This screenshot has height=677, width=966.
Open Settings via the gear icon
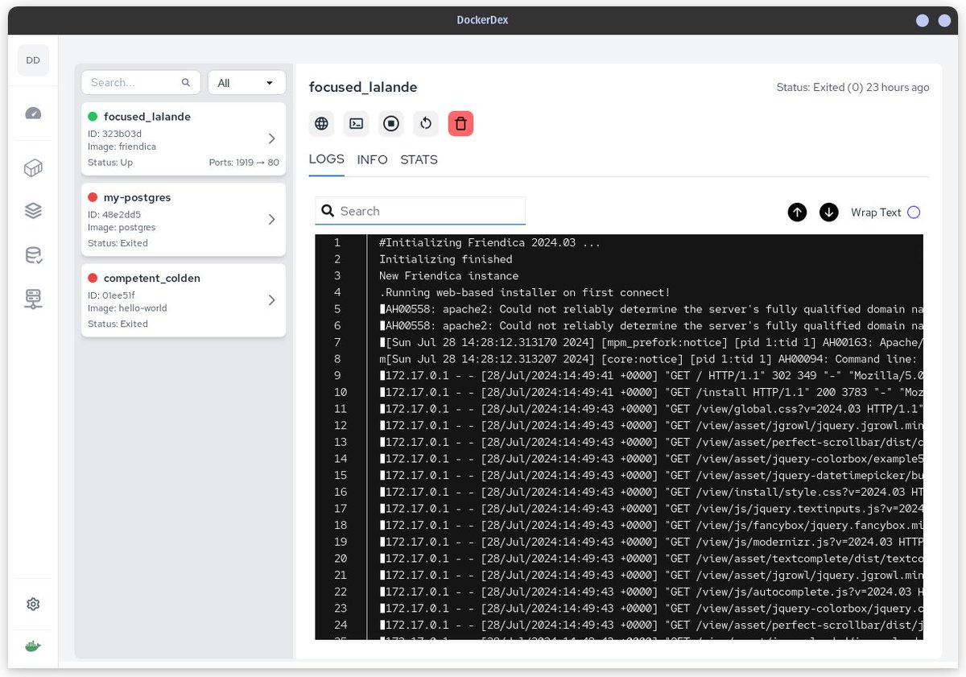pos(33,604)
